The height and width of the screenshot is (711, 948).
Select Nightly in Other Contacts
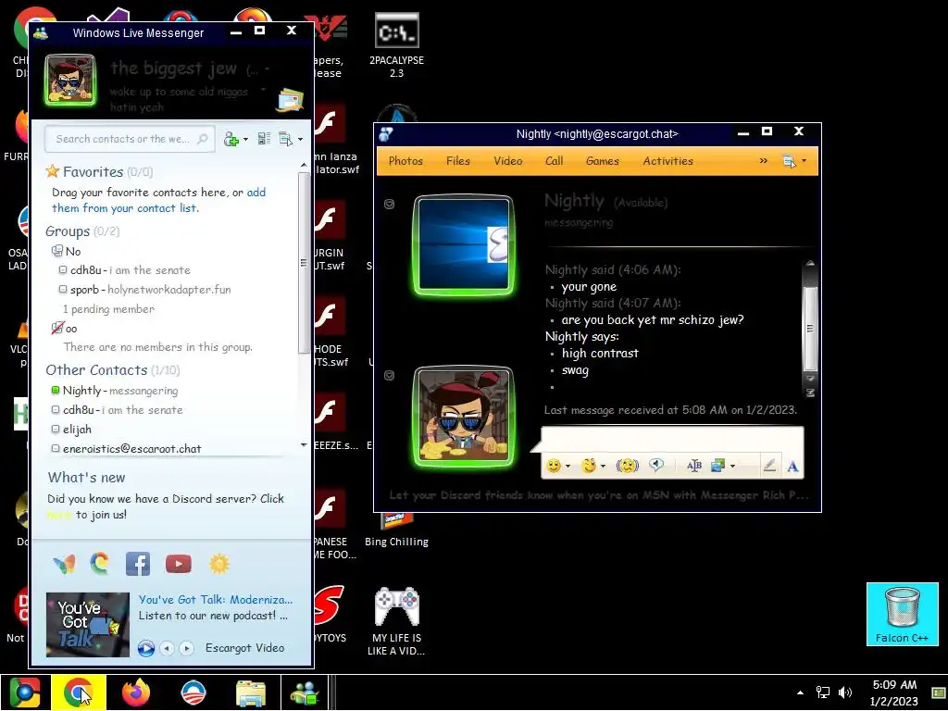115,391
